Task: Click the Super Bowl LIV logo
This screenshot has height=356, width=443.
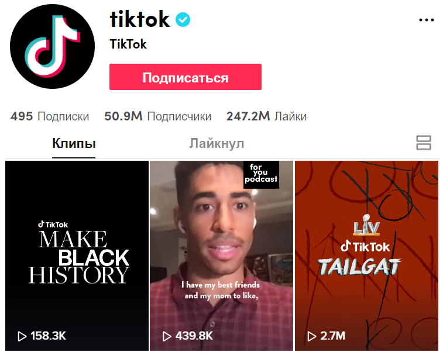Action: click(x=366, y=225)
